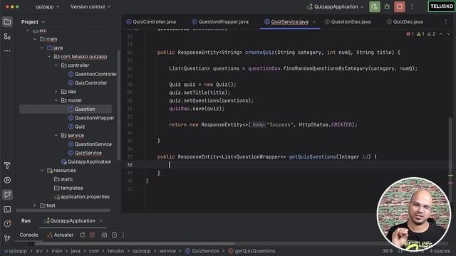456x256 pixels.
Task: Switch to QuestionDao.java tab
Action: point(348,22)
